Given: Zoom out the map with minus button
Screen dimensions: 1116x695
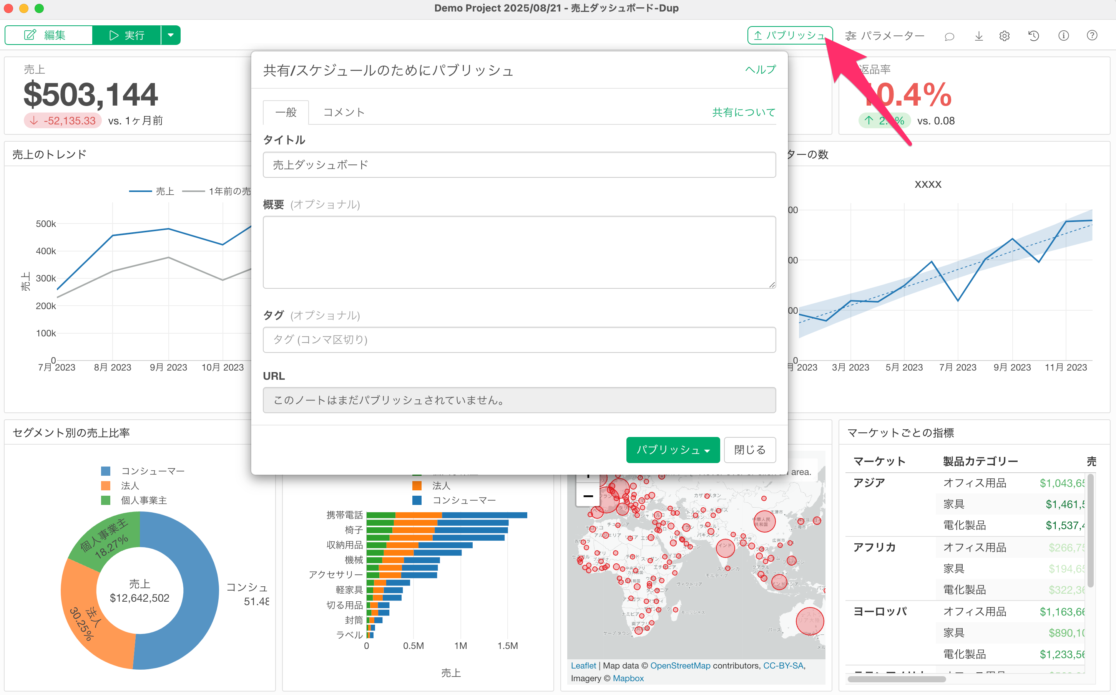Looking at the screenshot, I should pyautogui.click(x=588, y=496).
